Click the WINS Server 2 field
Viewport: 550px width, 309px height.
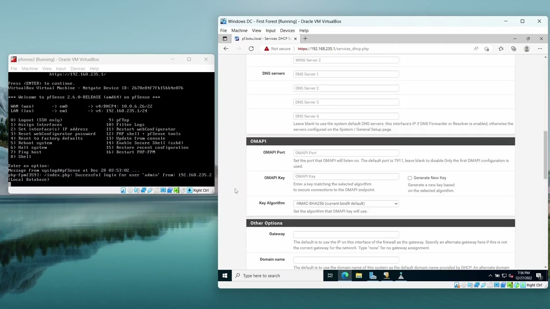point(346,60)
